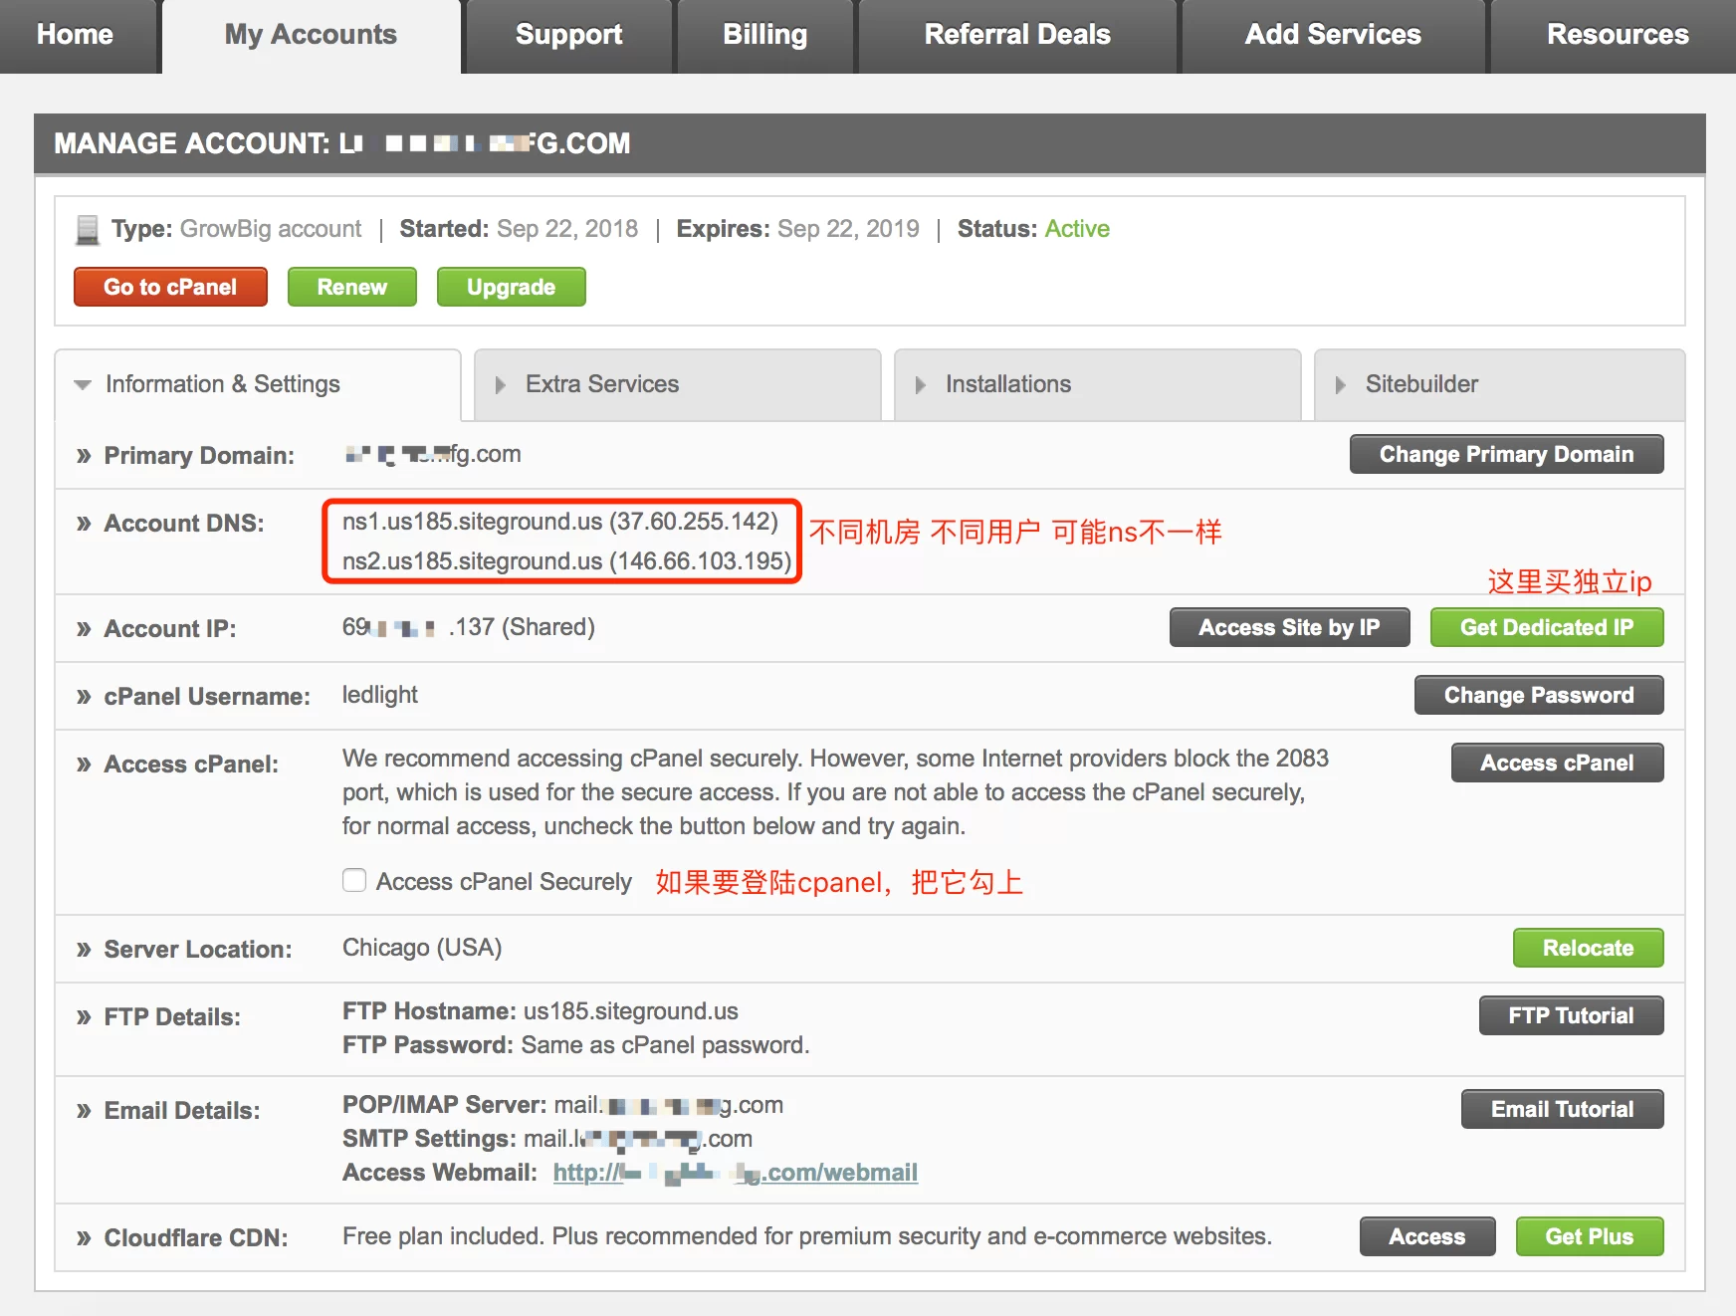The width and height of the screenshot is (1736, 1316).
Task: Click the Upgrade button
Action: tap(511, 287)
